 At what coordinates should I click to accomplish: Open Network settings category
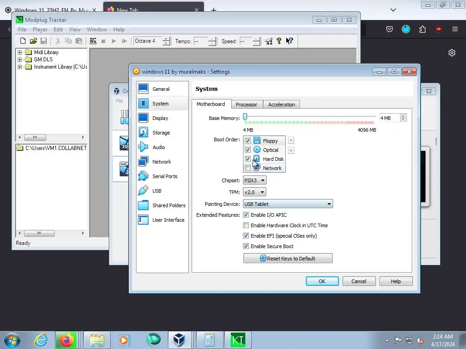[162, 162]
